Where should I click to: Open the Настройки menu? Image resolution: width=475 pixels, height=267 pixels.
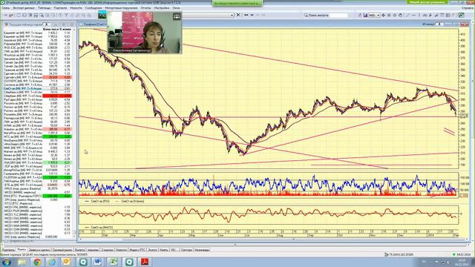coord(162,7)
